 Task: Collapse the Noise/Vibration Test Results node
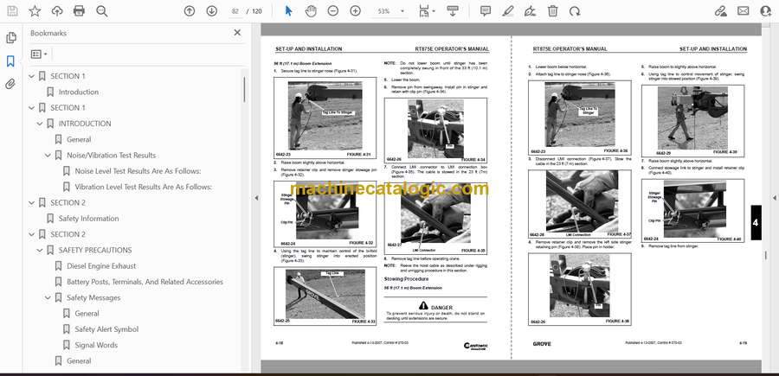48,156
